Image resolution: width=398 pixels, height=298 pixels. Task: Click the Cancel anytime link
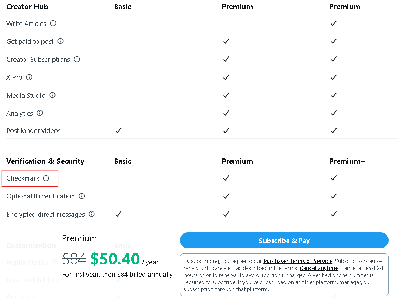coord(319,268)
